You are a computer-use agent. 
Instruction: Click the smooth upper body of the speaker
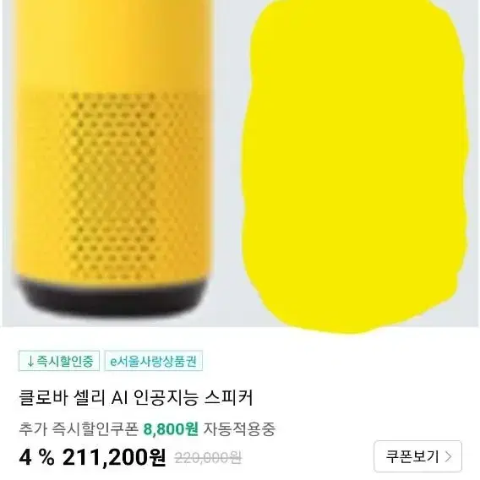coord(113,43)
